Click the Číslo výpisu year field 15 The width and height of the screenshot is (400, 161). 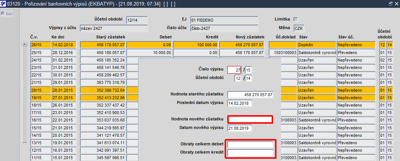tap(249, 70)
